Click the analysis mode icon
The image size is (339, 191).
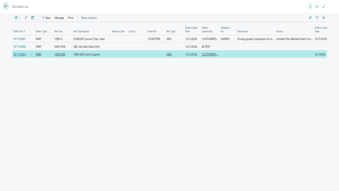33,18
